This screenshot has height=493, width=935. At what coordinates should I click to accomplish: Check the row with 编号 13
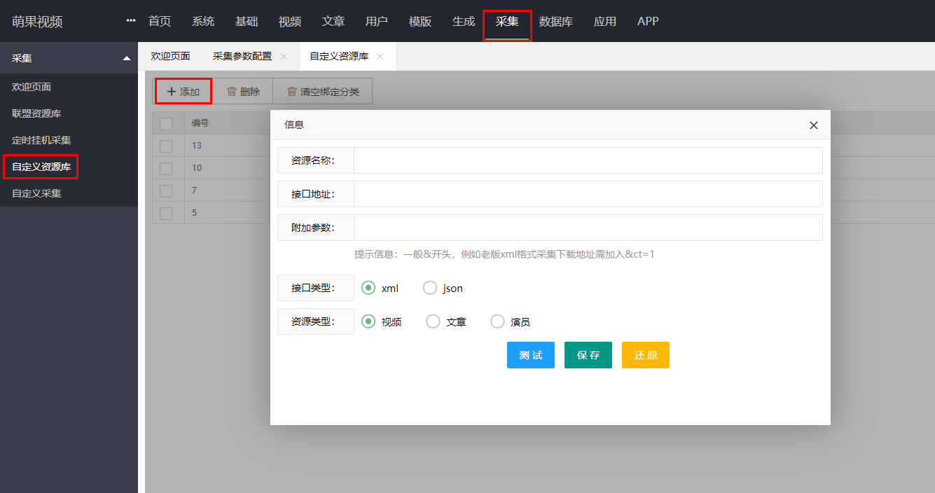pos(166,146)
